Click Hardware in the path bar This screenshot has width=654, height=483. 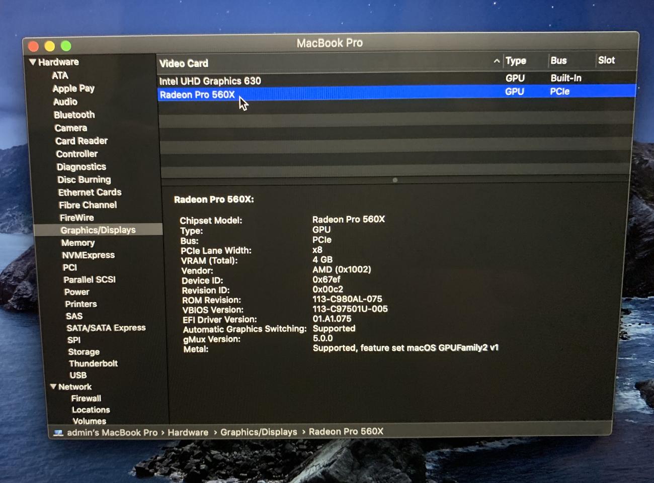(x=188, y=432)
